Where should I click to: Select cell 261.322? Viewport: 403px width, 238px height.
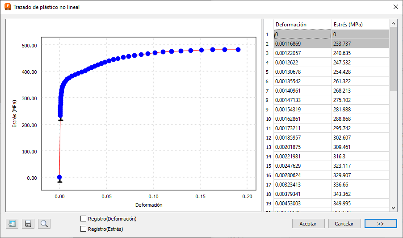point(361,81)
